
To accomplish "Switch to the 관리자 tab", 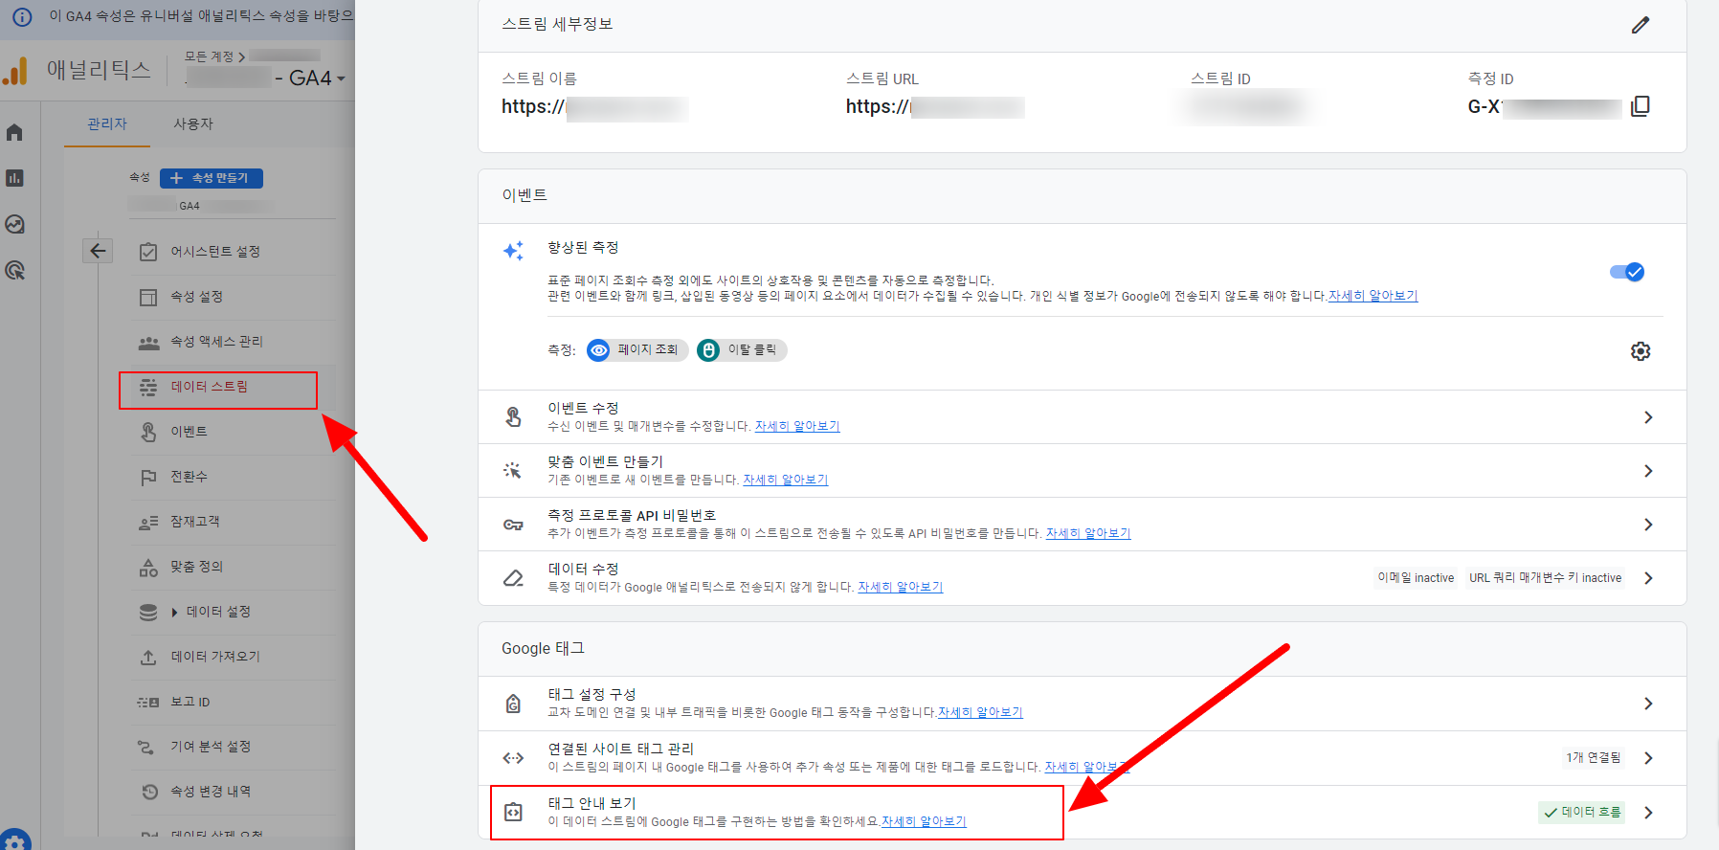I will coord(107,124).
